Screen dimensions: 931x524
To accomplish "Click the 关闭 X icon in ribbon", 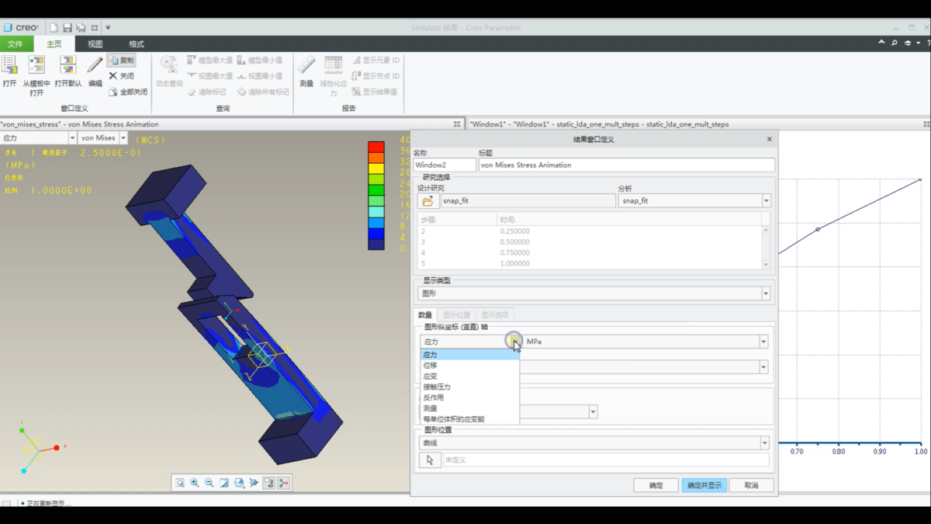I will point(113,76).
